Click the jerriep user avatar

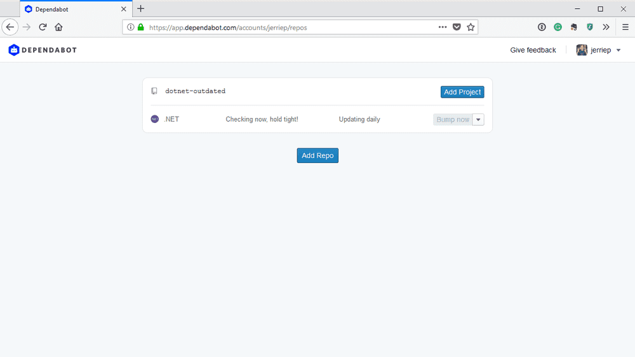coord(582,50)
